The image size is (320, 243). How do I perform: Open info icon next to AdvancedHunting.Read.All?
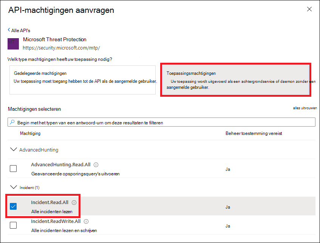coord(96,165)
